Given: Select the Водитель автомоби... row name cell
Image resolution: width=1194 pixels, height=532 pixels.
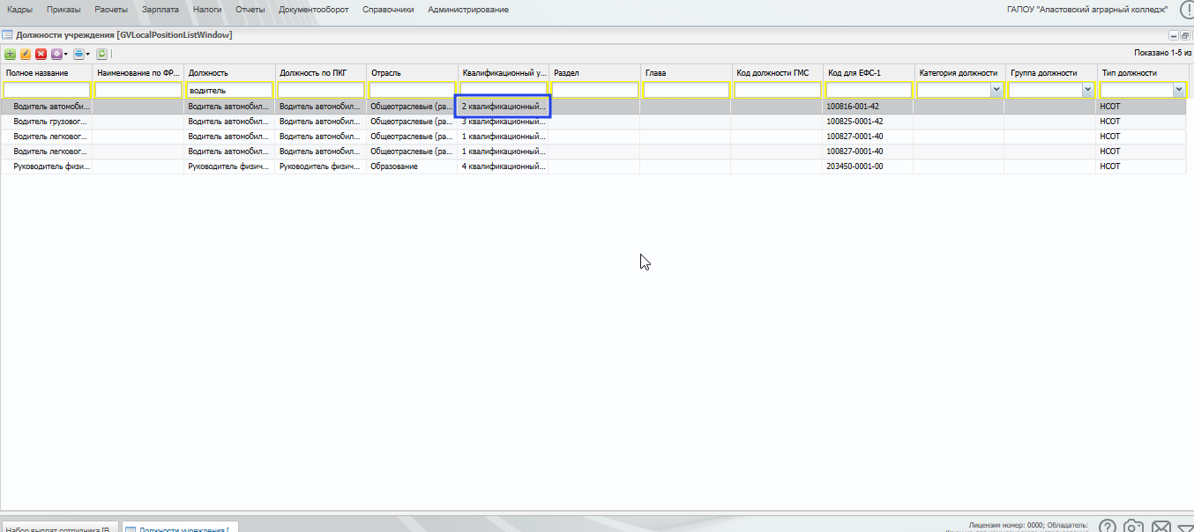Looking at the screenshot, I should coord(47,107).
